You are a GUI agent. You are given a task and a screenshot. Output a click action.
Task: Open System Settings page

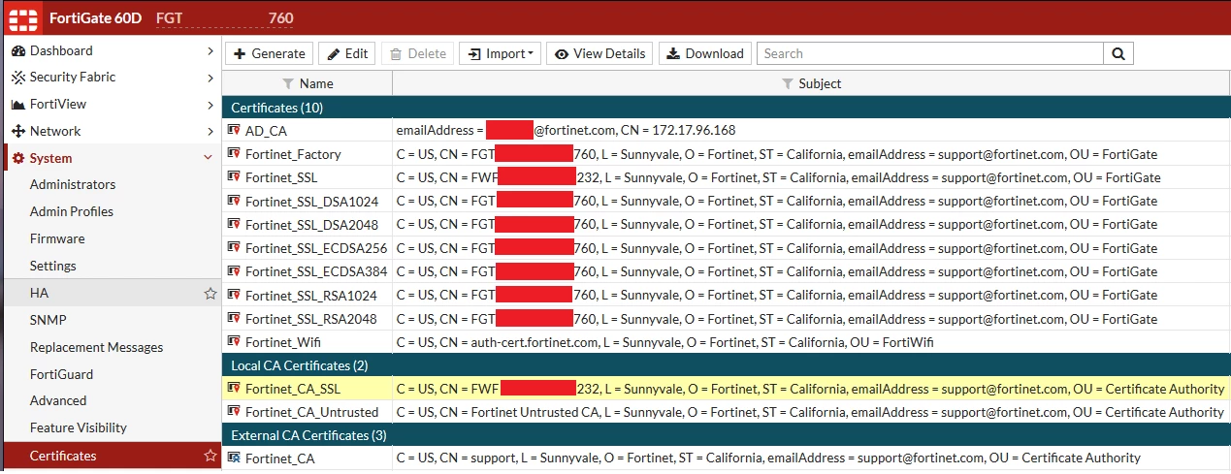53,266
